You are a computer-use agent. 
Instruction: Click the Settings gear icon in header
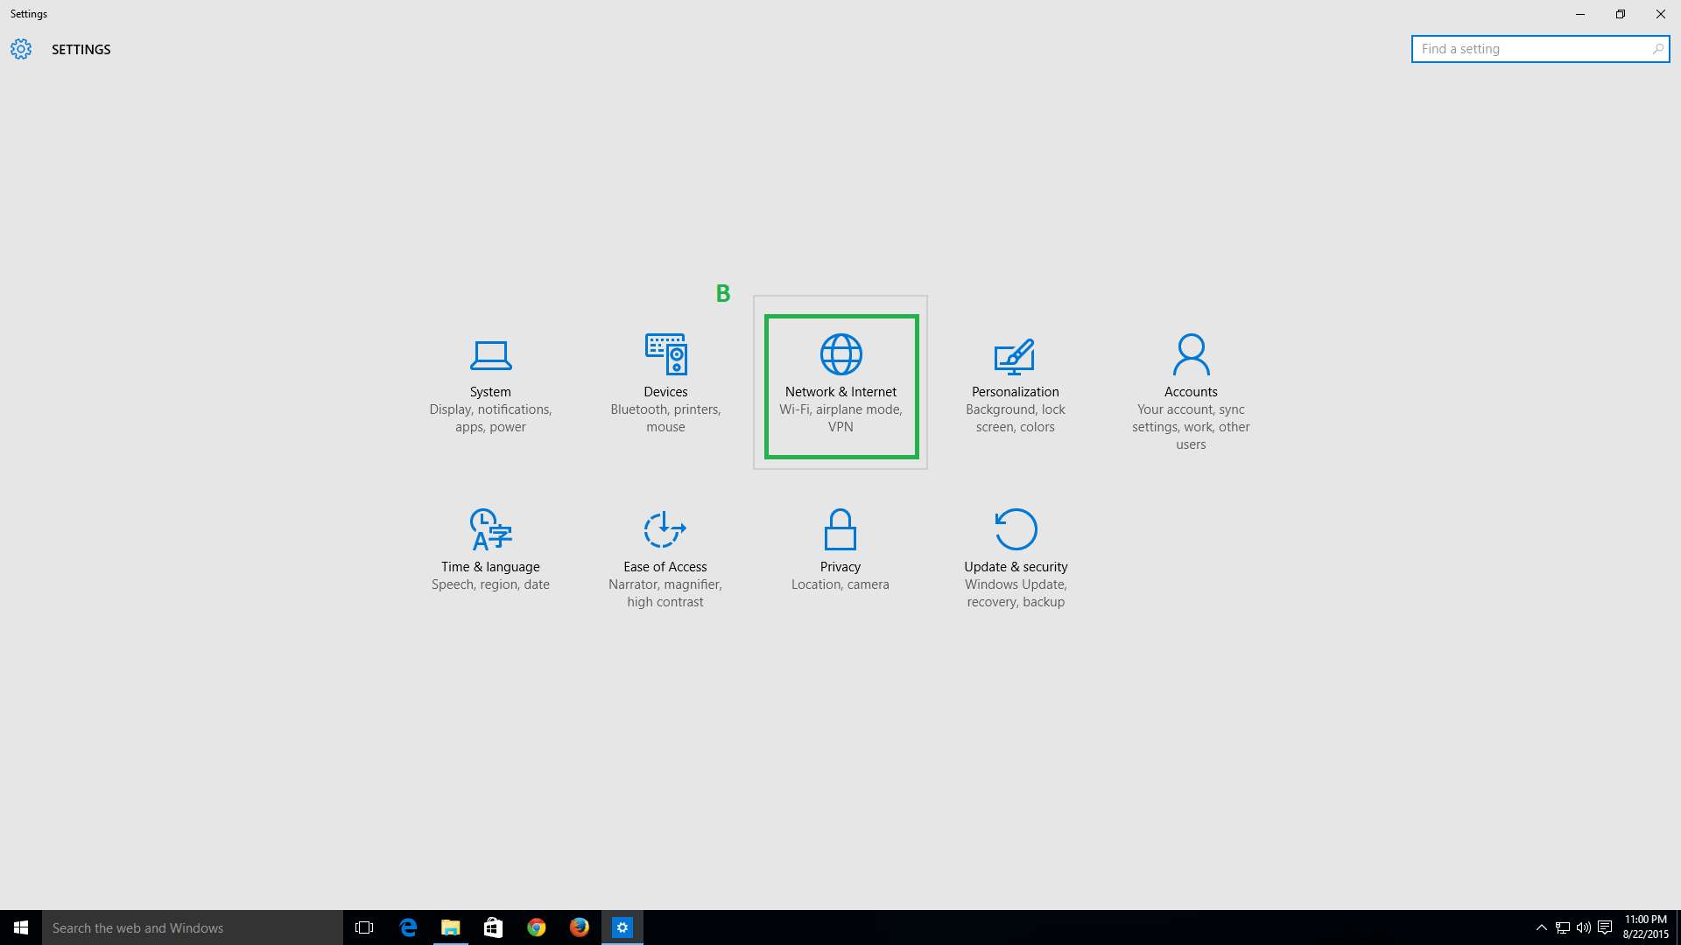(21, 49)
